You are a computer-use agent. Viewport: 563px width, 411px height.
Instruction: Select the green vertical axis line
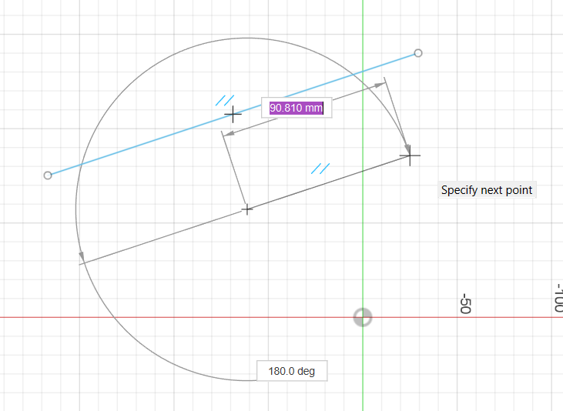pyautogui.click(x=362, y=231)
